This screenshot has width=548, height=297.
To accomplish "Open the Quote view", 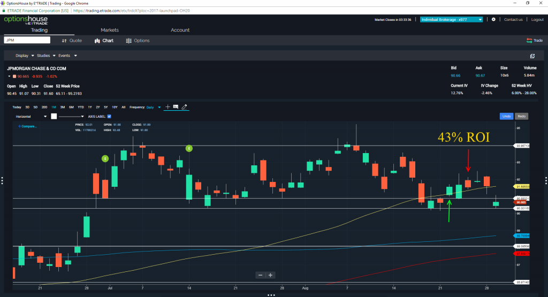I will pyautogui.click(x=72, y=41).
